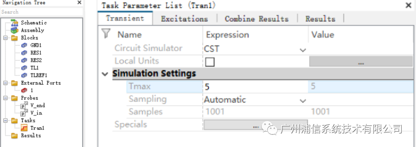Collapse the Simulation Settings section
416x147 pixels.
[105, 74]
